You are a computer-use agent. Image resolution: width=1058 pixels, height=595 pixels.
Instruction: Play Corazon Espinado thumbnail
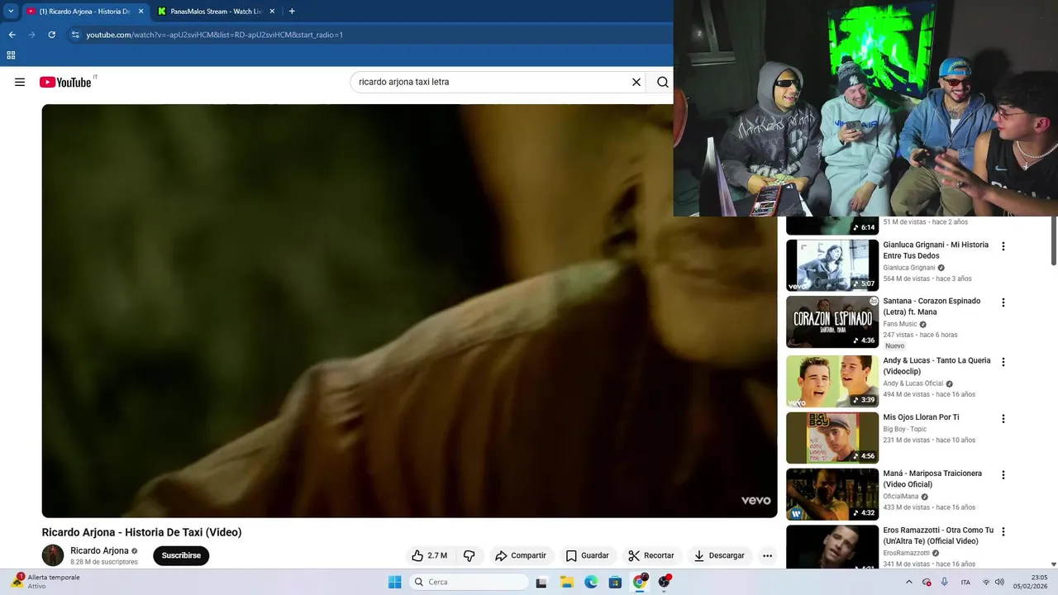pos(832,321)
